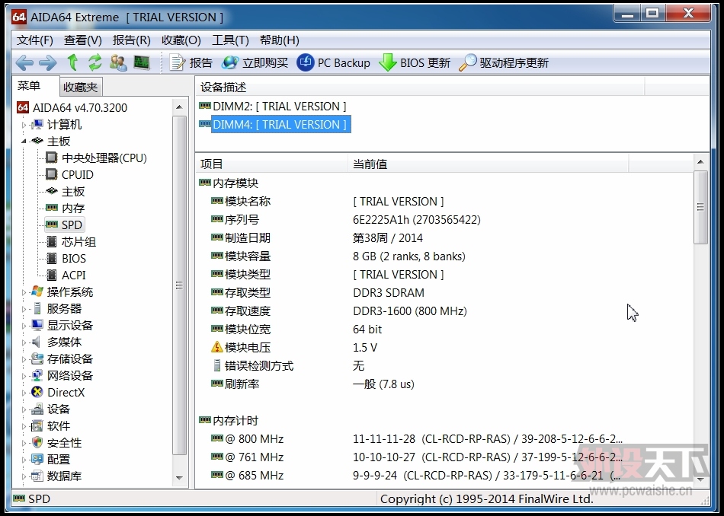724x516 pixels.
Task: Click the 当前值 column header
Action: (x=489, y=164)
